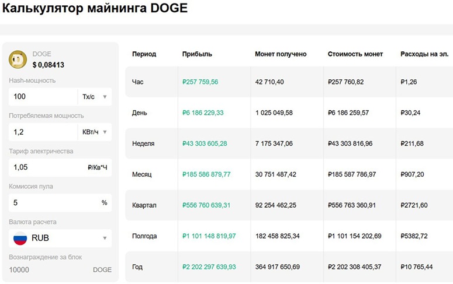The width and height of the screenshot is (453, 284).
Task: Click the Russian flag currency icon
Action: click(x=20, y=238)
